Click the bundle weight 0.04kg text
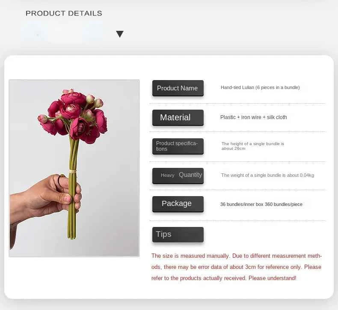338x310 pixels. [x=267, y=175]
